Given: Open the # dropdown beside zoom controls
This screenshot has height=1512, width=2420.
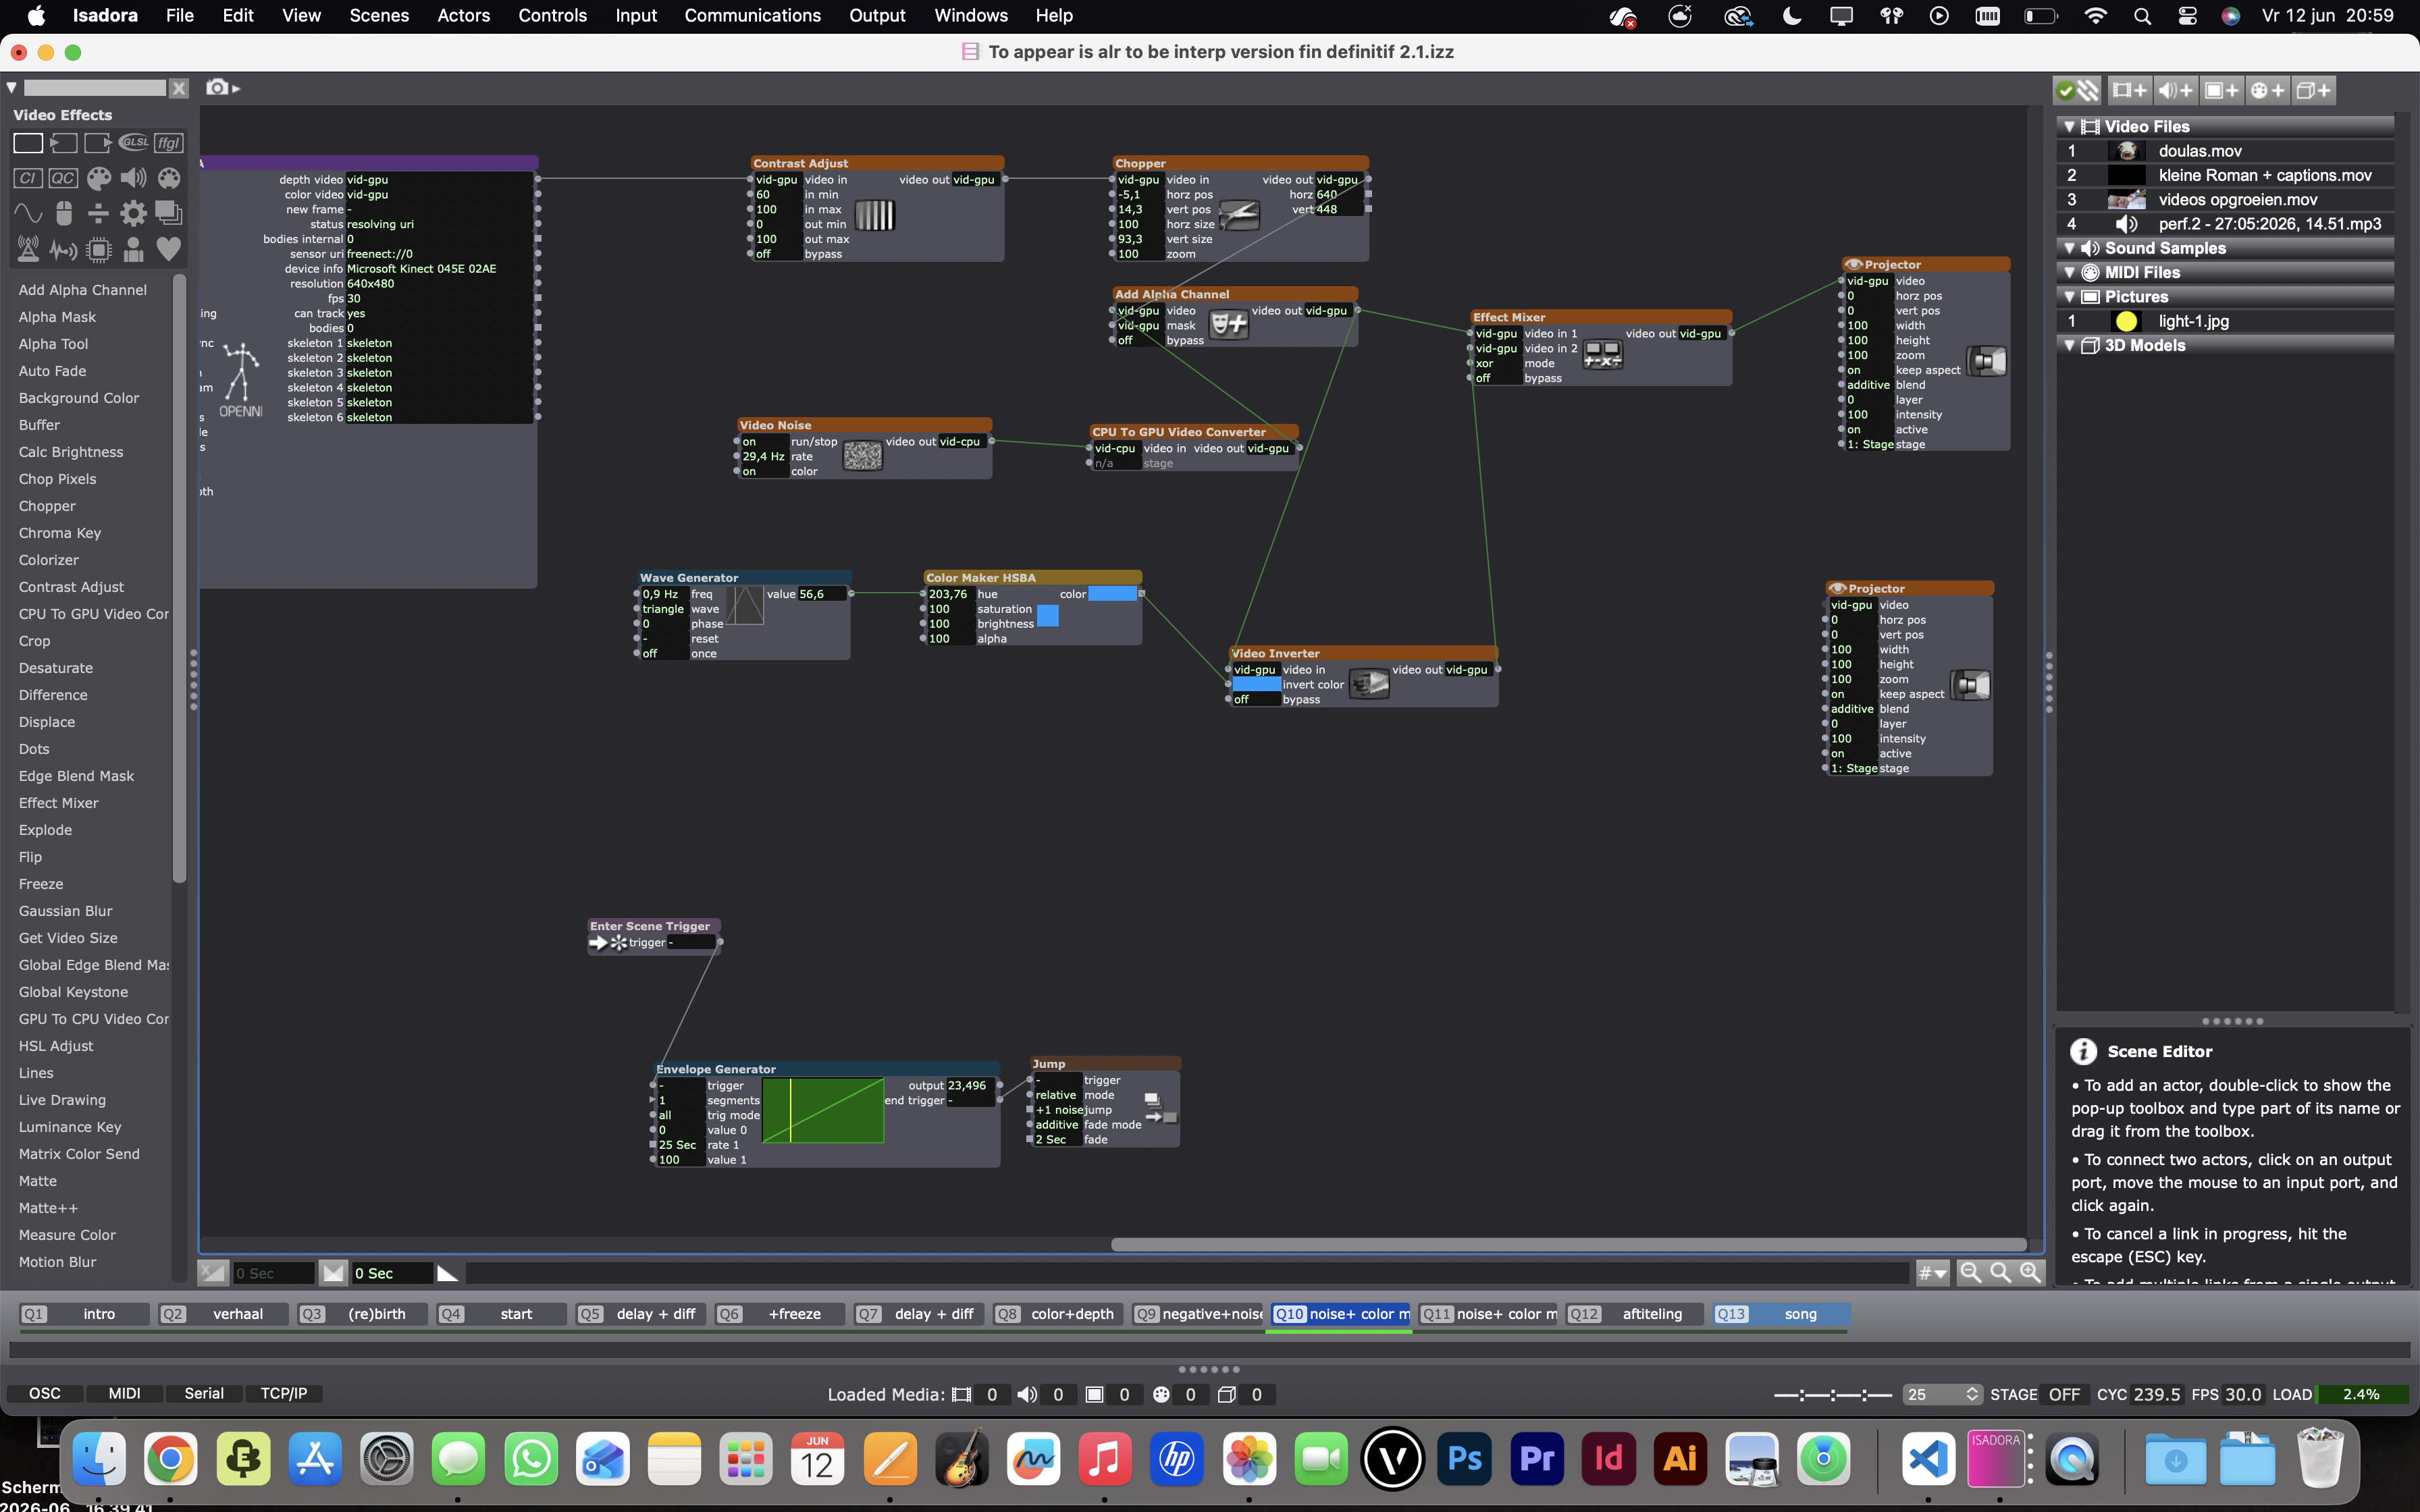Looking at the screenshot, I should pyautogui.click(x=1932, y=1273).
